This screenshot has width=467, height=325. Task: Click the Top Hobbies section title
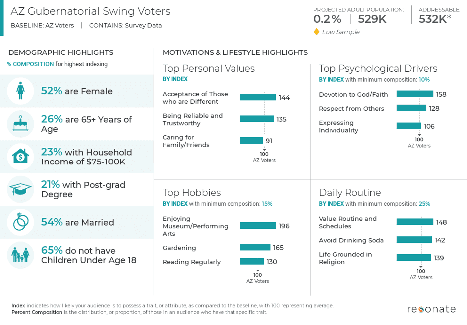point(192,193)
